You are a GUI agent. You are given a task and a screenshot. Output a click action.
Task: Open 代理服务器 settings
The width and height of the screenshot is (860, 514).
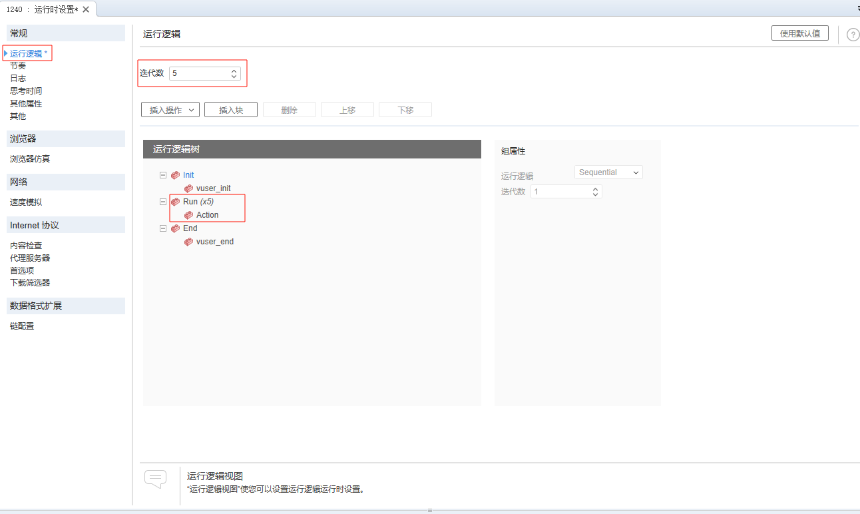30,258
